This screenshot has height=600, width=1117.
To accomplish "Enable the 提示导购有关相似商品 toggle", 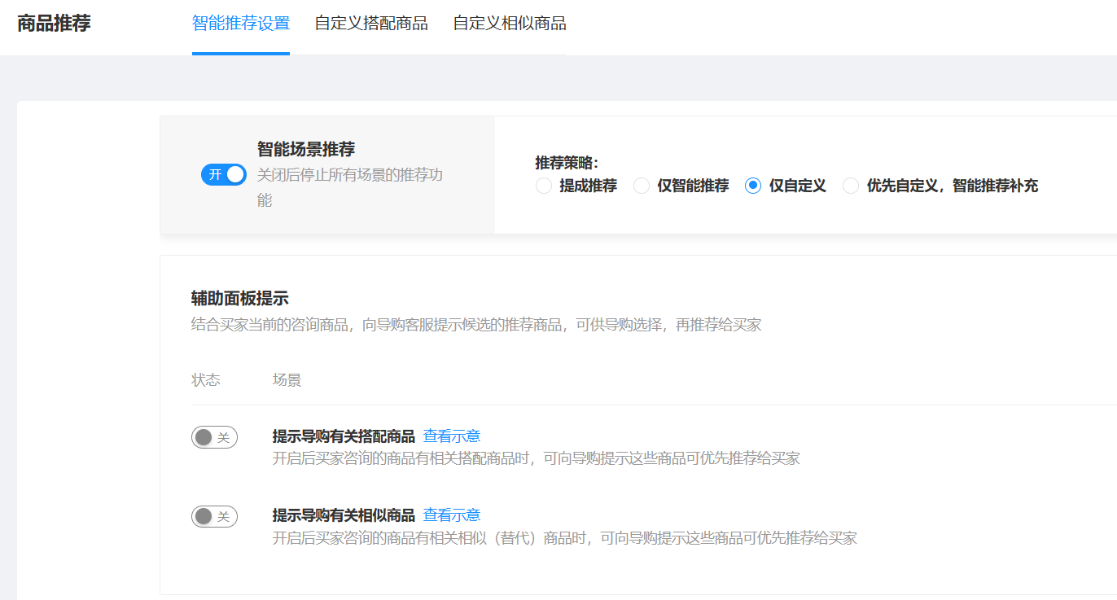I will coord(214,516).
